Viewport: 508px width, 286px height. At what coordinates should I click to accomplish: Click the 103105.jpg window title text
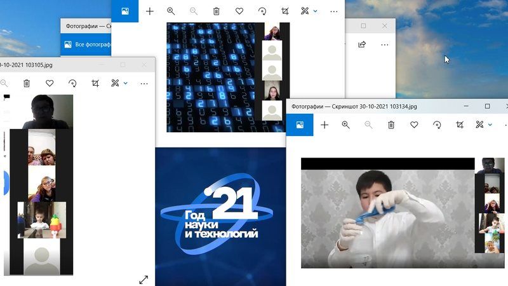click(x=26, y=65)
